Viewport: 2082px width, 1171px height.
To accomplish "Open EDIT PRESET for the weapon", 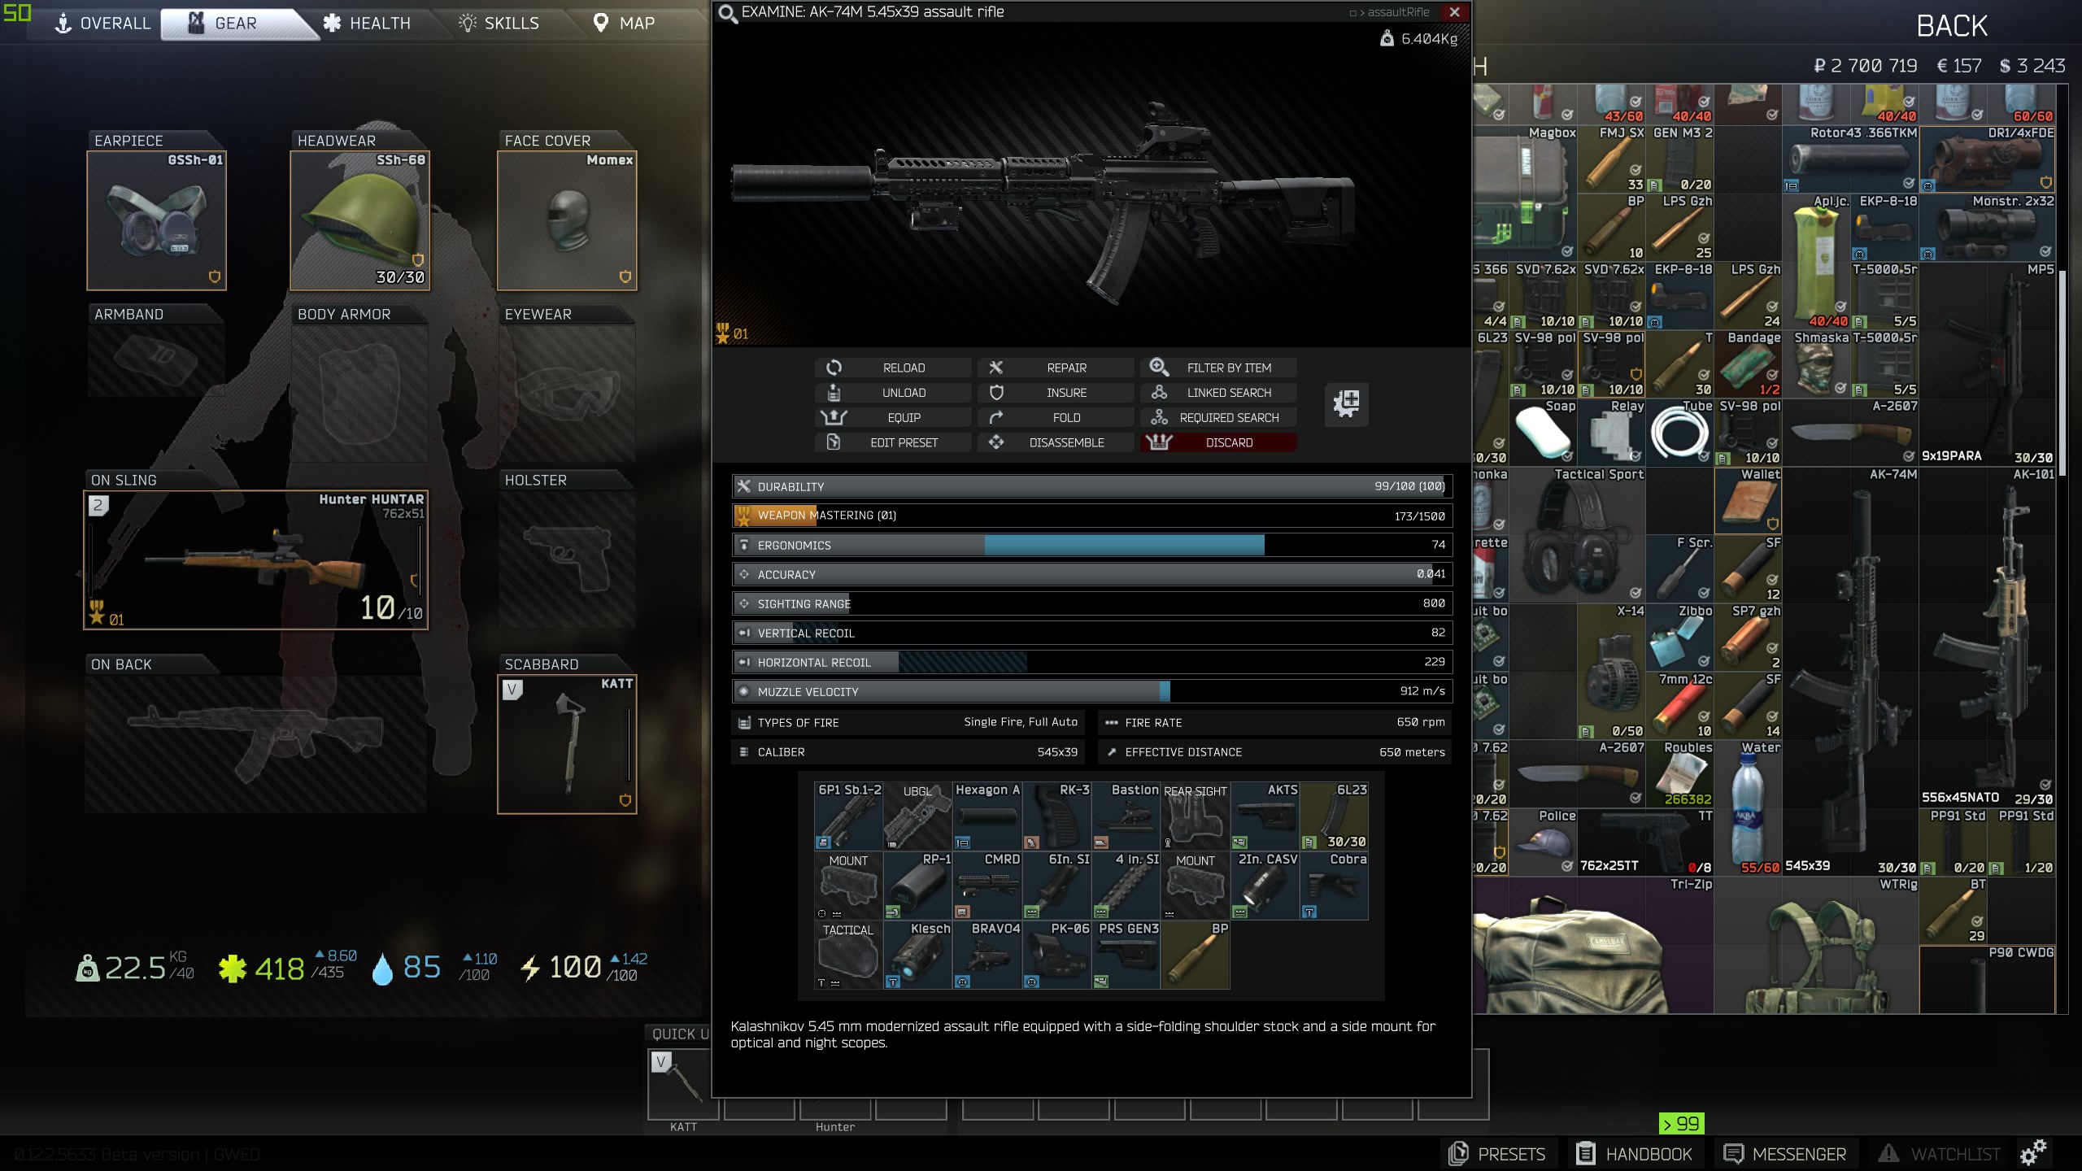I will 893,442.
